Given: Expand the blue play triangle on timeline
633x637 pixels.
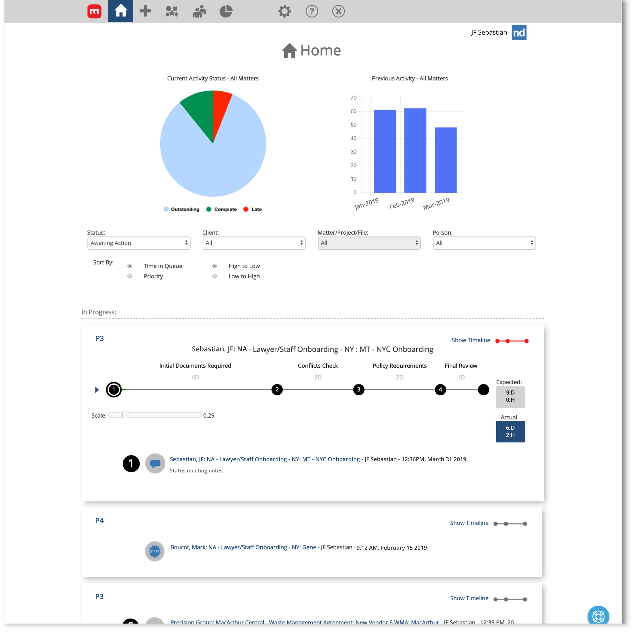Looking at the screenshot, I should 97,389.
